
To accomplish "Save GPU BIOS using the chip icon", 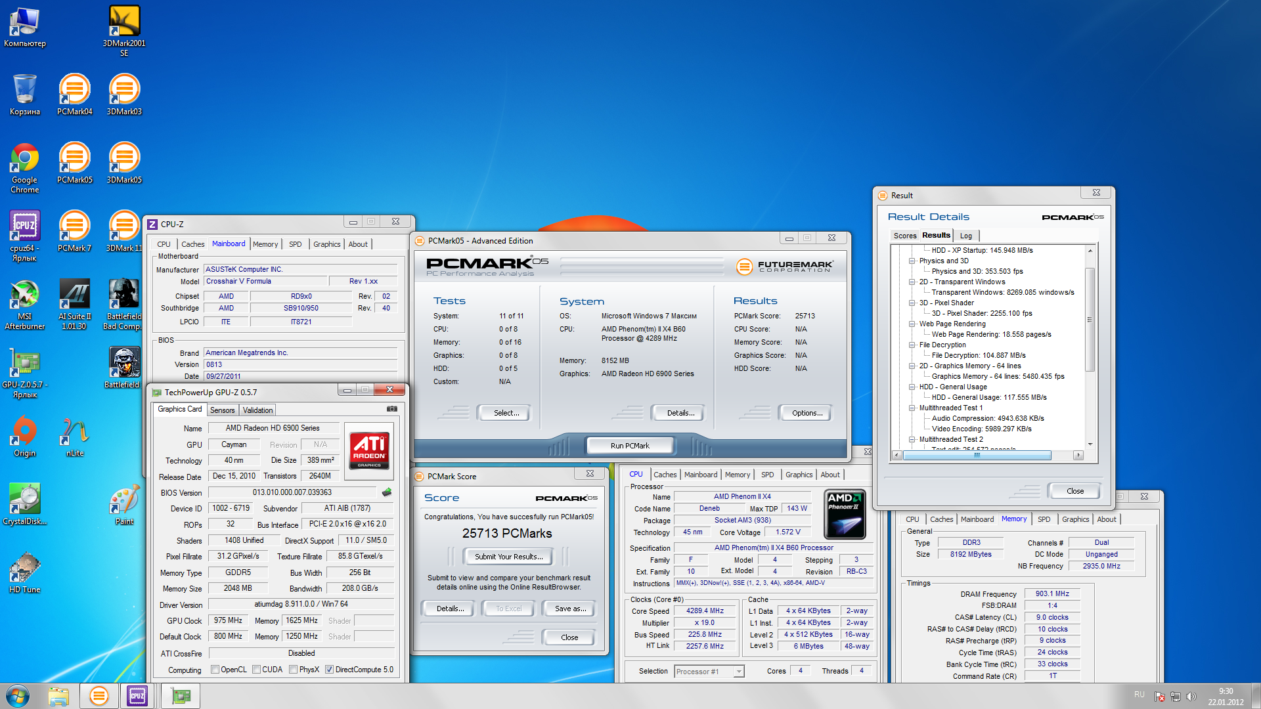I will point(387,492).
